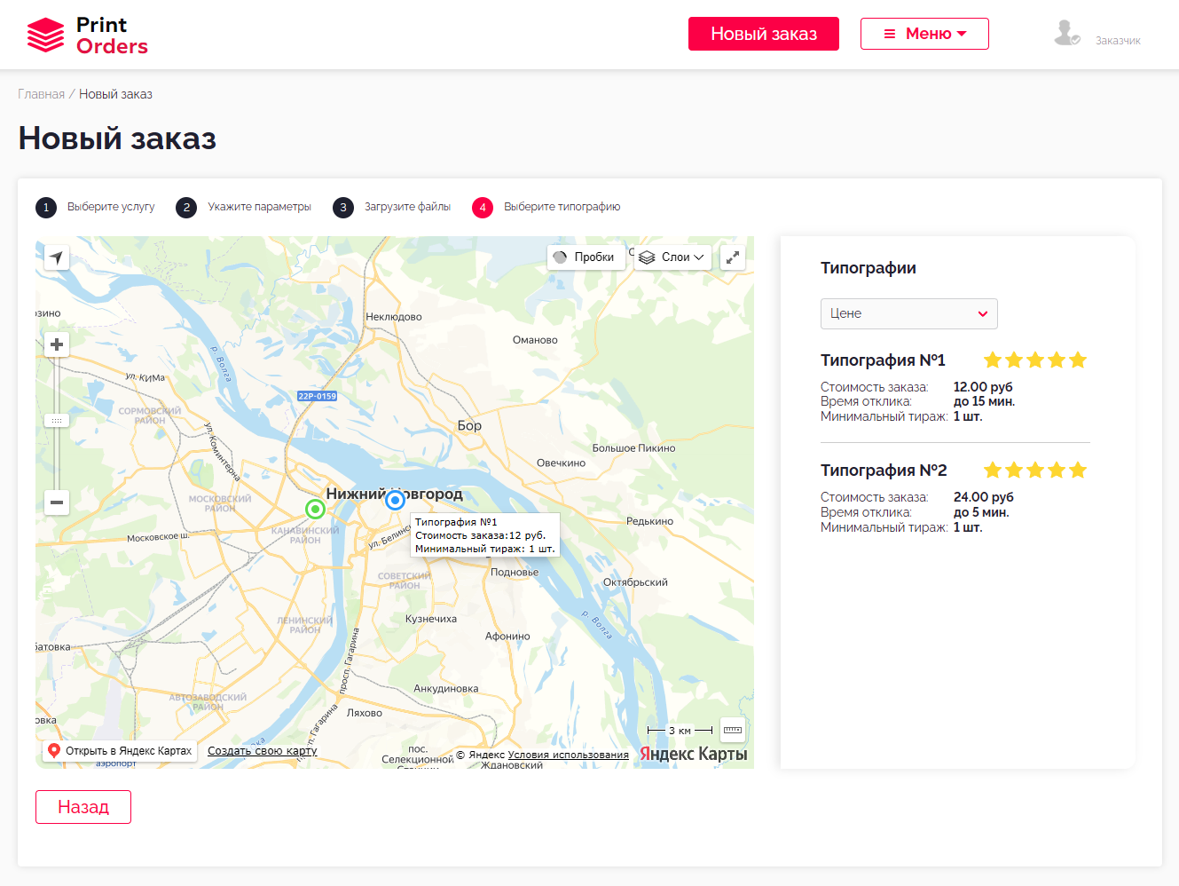The width and height of the screenshot is (1179, 886).
Task: Open the Главная breadcrumb link
Action: pos(41,94)
